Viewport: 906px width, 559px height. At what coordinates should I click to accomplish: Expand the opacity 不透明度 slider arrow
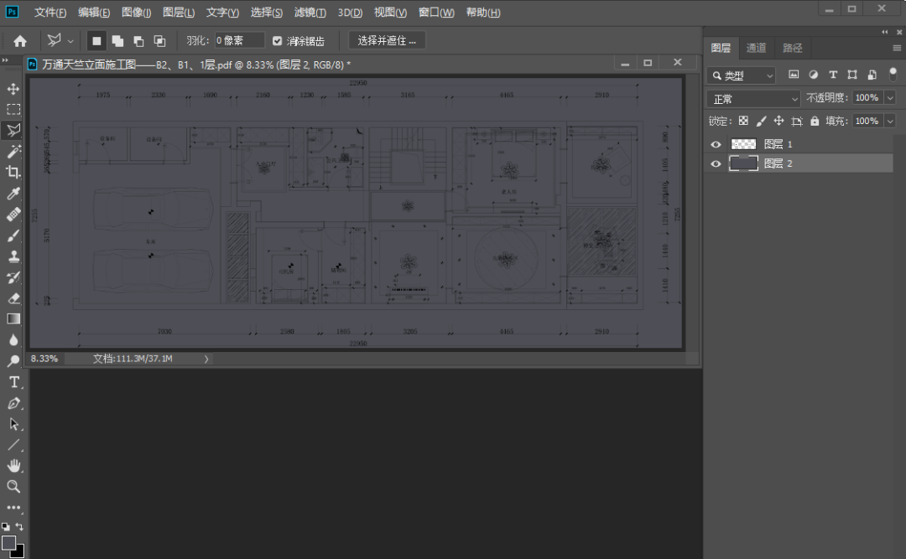click(890, 97)
